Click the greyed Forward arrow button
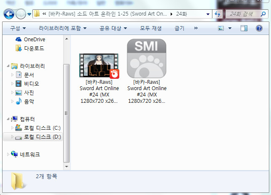The image size is (271, 195). point(21,14)
